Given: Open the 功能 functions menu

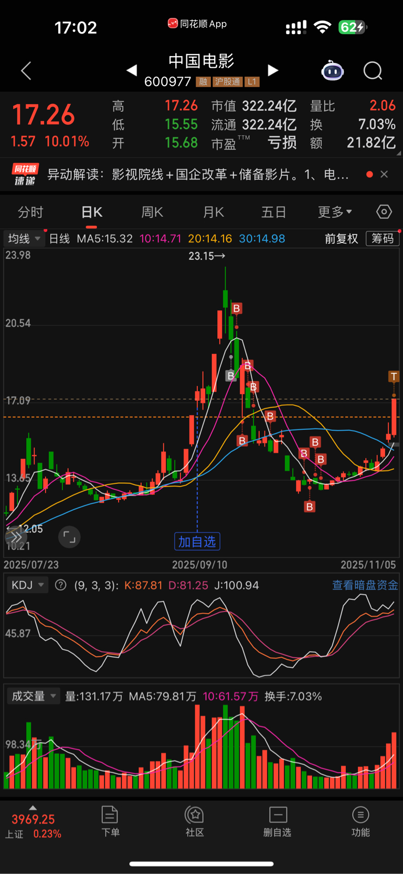Looking at the screenshot, I should click(x=360, y=822).
